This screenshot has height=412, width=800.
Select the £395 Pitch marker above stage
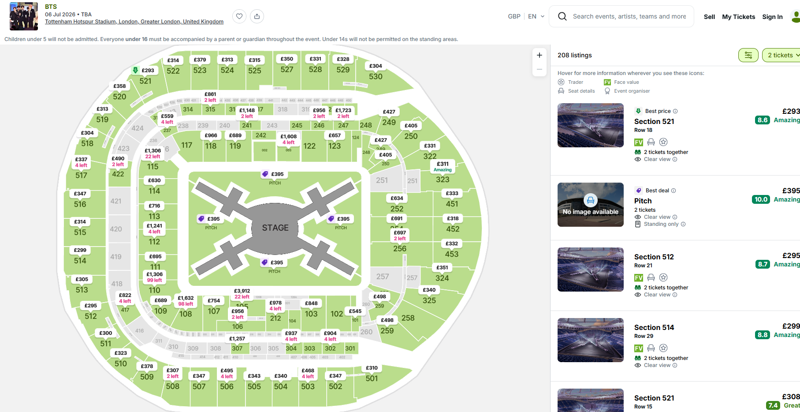(x=273, y=174)
